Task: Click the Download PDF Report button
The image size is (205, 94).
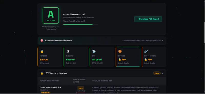Action: (148, 19)
